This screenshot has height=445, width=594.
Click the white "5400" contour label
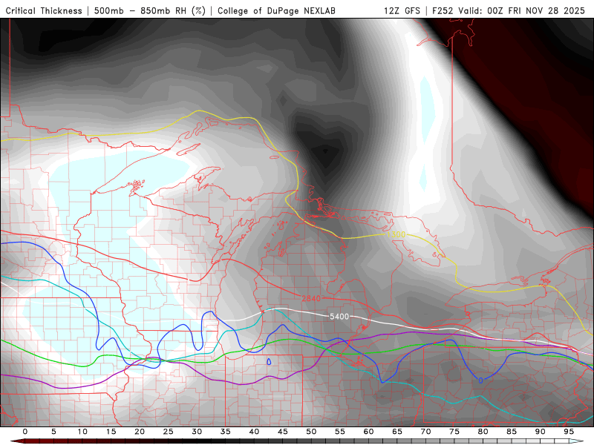[339, 317]
